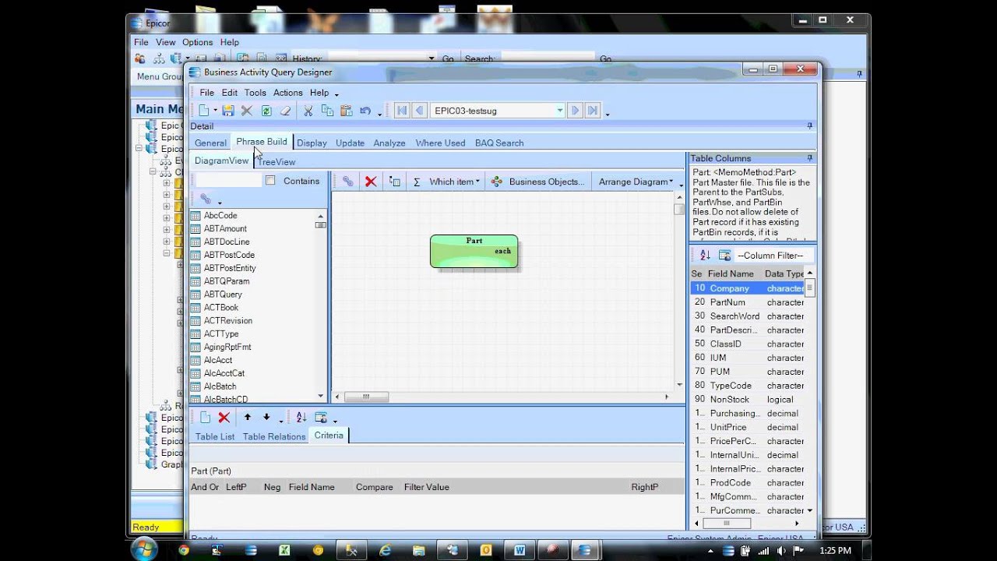Screen dimensions: 997x561
Task: Click red X delete icon in criteria toolbar
Action: click(224, 418)
